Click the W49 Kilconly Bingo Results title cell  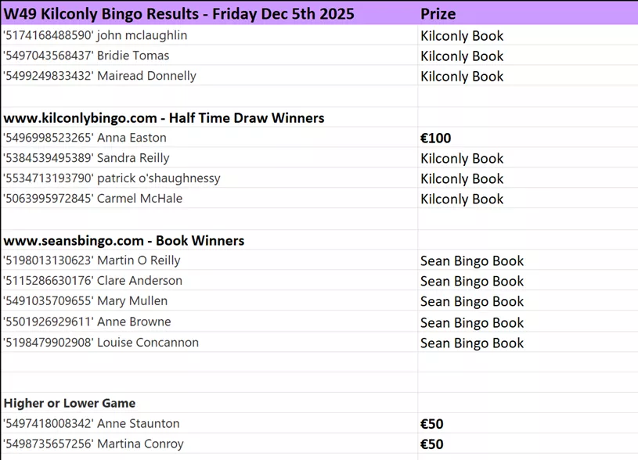(179, 13)
